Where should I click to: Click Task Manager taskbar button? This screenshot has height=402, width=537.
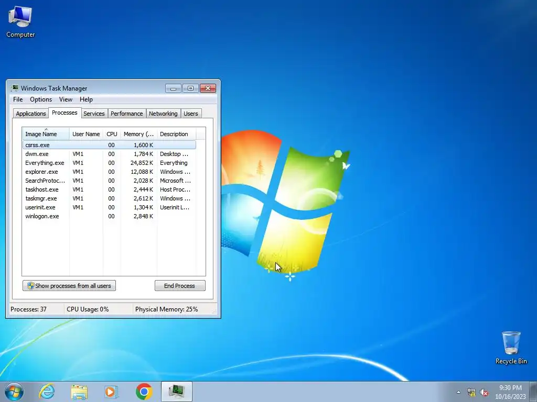point(176,392)
